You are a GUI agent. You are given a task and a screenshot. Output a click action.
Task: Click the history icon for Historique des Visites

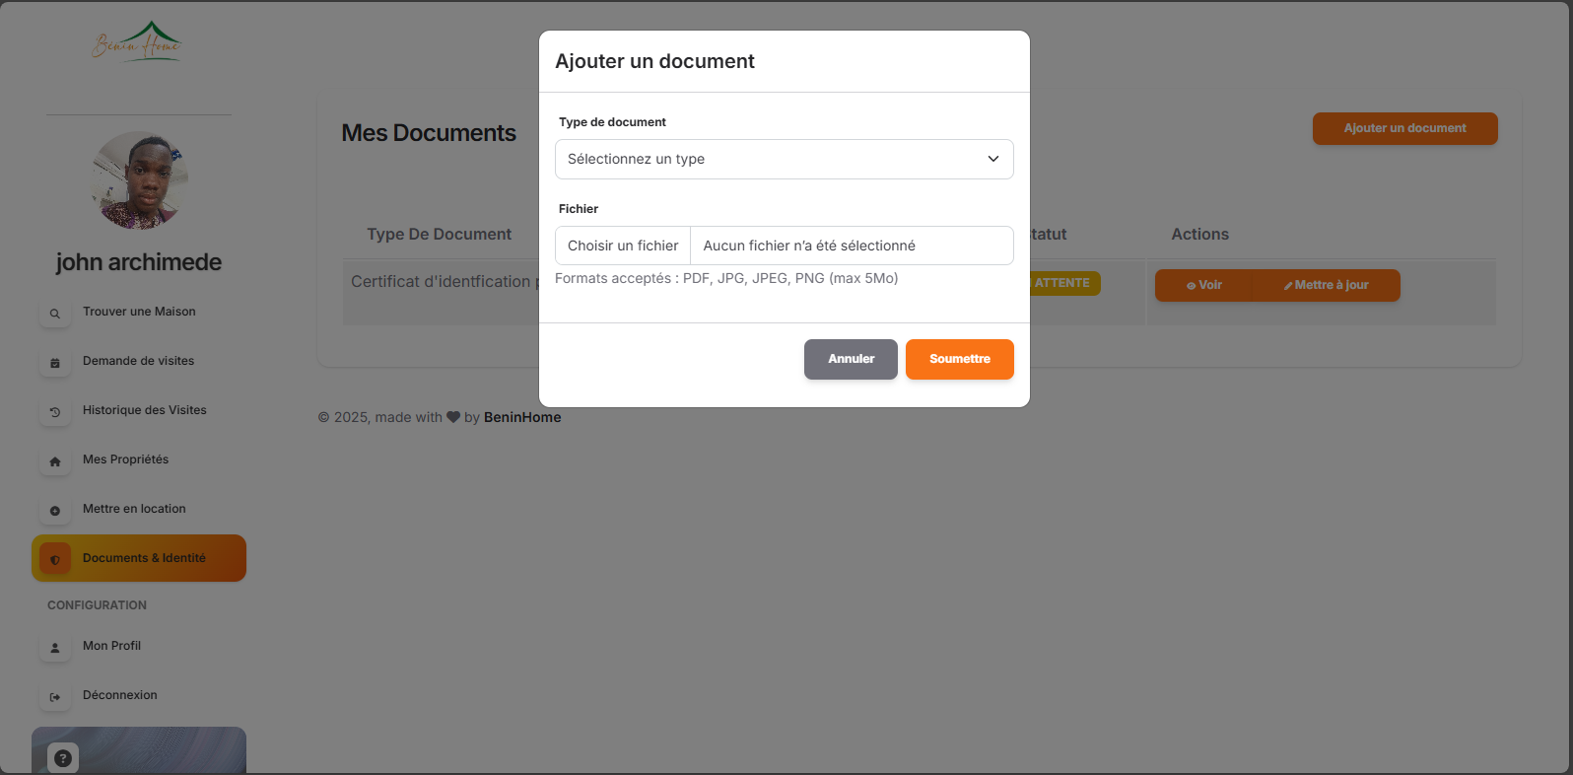[x=55, y=412]
